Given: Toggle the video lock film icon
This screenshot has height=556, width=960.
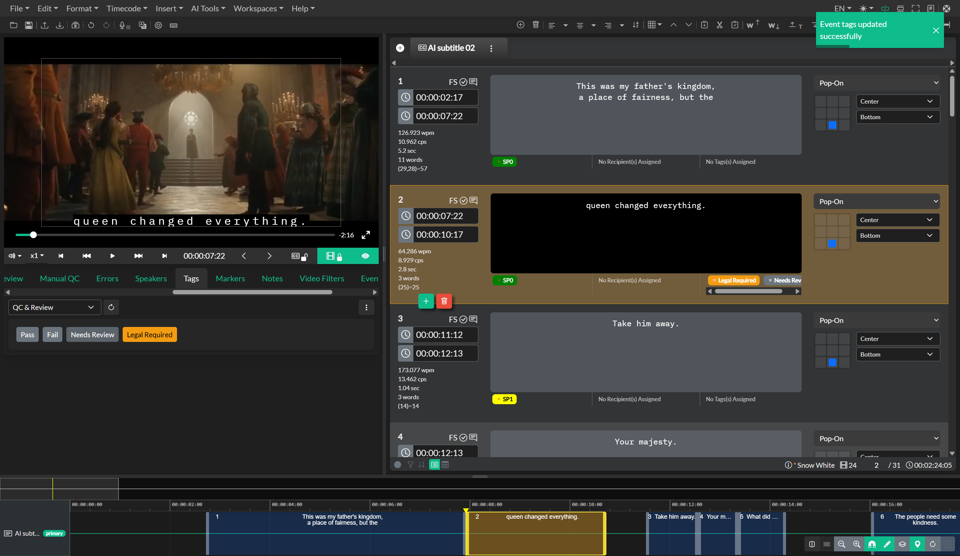Looking at the screenshot, I should pyautogui.click(x=334, y=256).
